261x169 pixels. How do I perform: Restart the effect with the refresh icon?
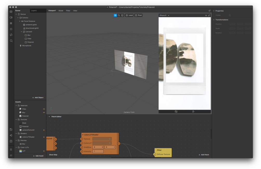click(11, 35)
